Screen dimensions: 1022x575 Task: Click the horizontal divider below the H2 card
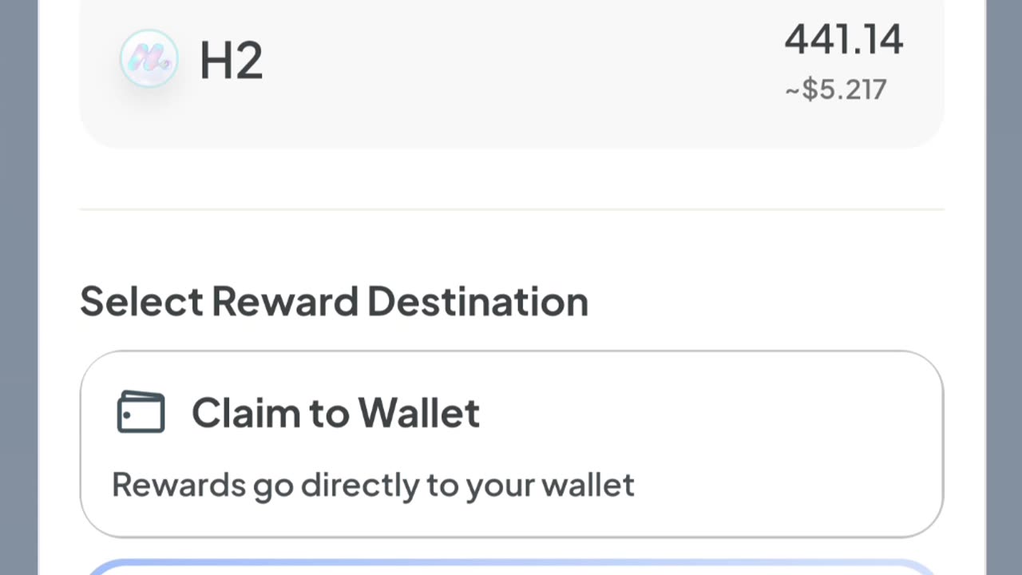coord(511,209)
